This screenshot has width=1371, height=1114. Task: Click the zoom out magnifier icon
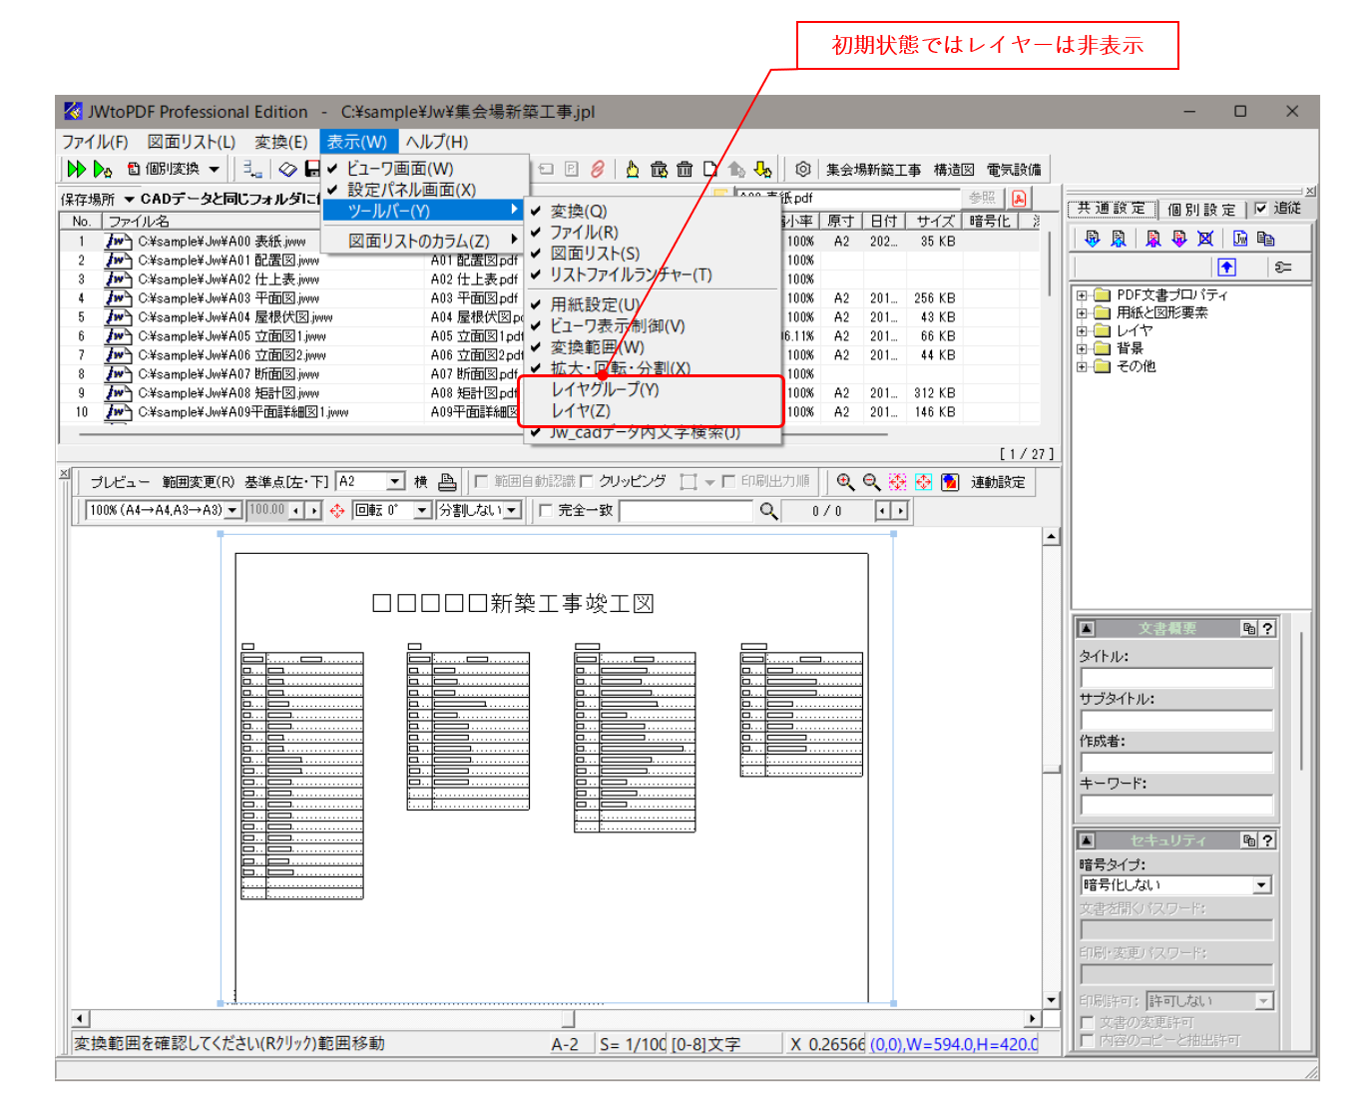tap(871, 482)
